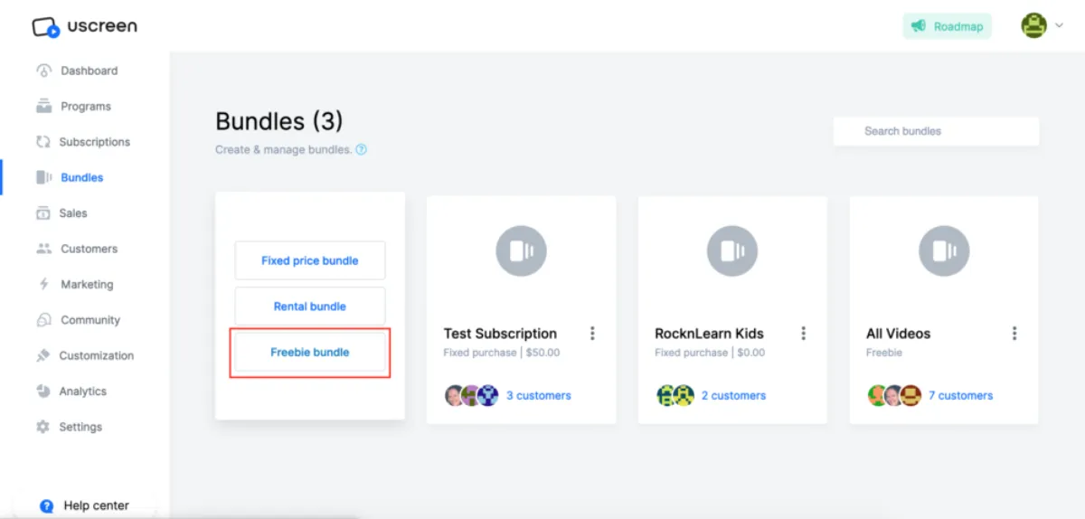Open RocknLearn Kids three-dot menu

pos(803,334)
